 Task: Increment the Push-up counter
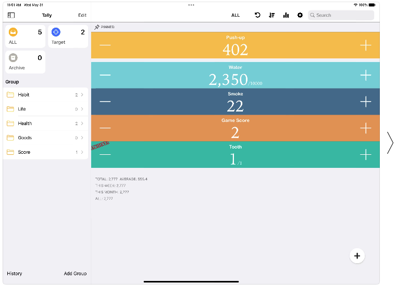365,45
